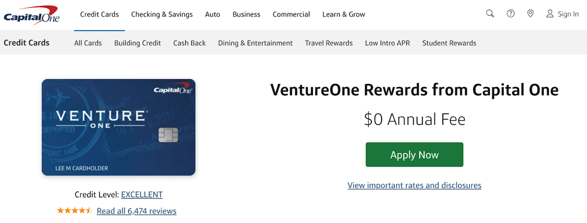Switch to All Cards tab

coord(88,43)
